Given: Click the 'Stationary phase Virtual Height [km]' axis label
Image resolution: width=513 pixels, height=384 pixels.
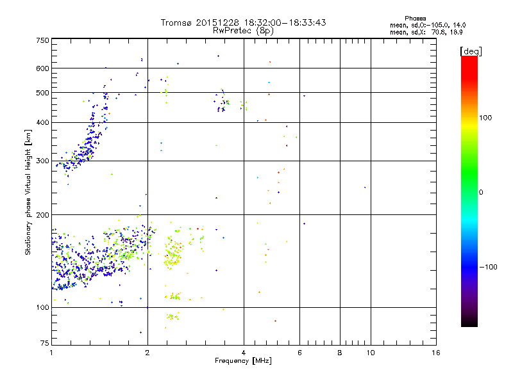Looking at the screenshot, I should (28, 192).
